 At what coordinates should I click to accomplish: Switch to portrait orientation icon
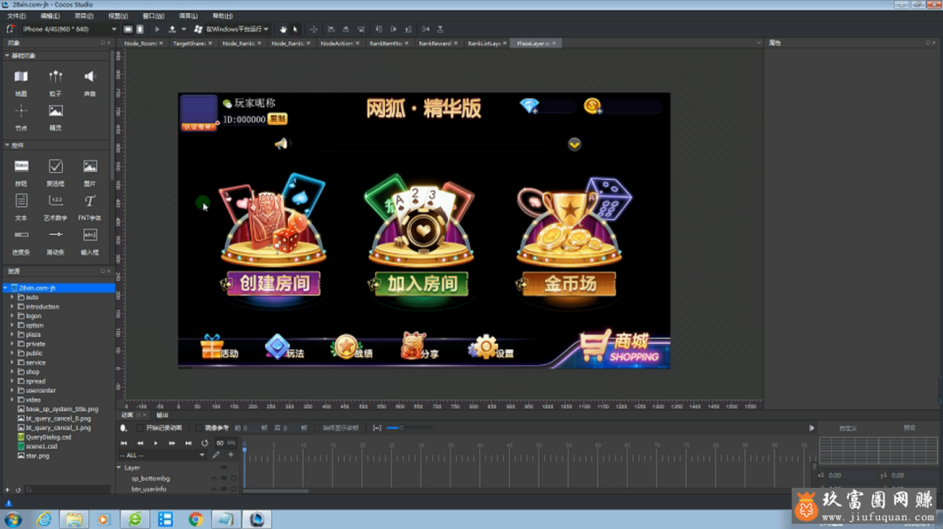140,29
